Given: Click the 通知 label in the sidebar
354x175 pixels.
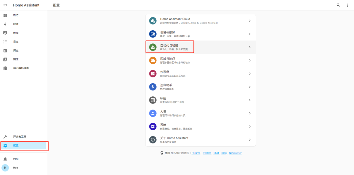Looking at the screenshot, I should point(16,159).
